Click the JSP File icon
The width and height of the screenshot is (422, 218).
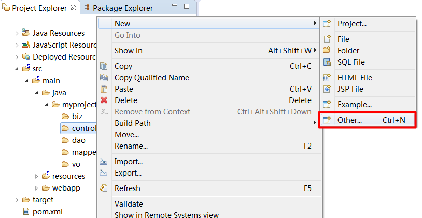point(327,89)
